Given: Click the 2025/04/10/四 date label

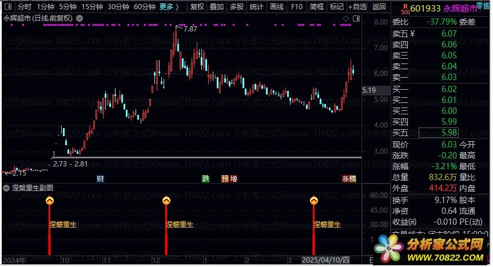Looking at the screenshot, I should pos(325,260).
